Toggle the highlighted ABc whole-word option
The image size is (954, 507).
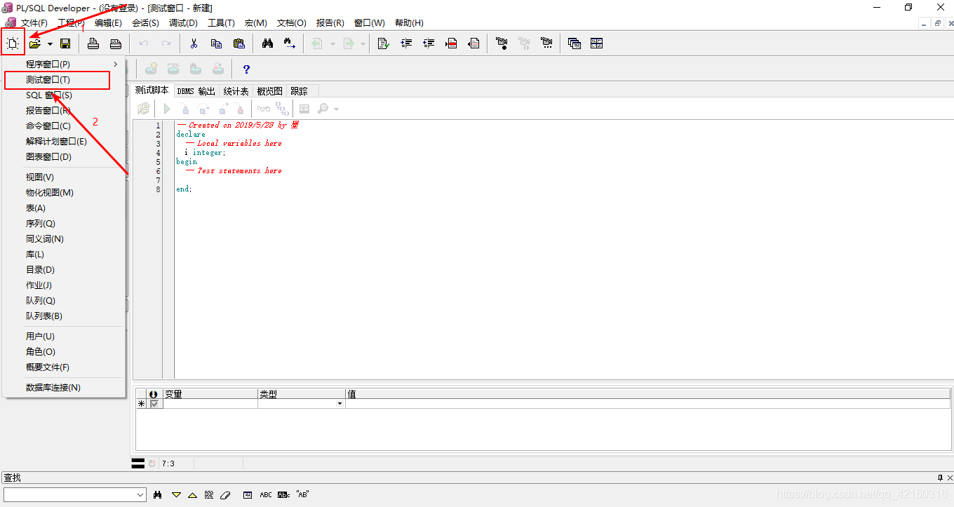(x=283, y=494)
